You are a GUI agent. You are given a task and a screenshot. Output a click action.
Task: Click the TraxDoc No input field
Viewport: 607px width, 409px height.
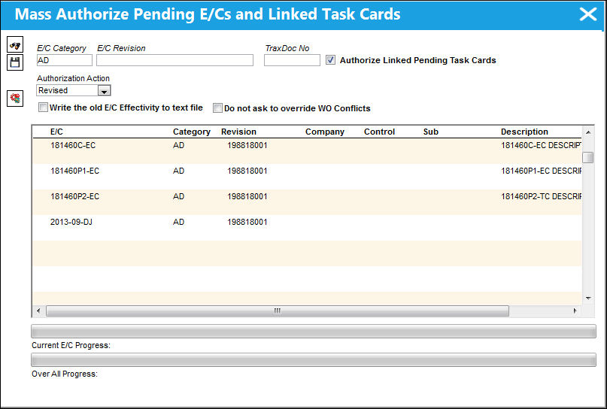(292, 60)
